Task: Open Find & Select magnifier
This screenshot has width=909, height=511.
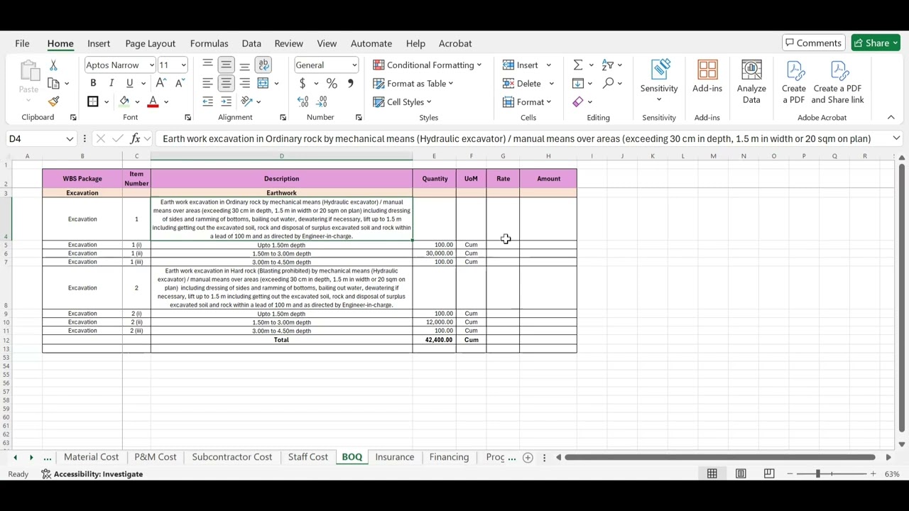Action: [x=608, y=83]
